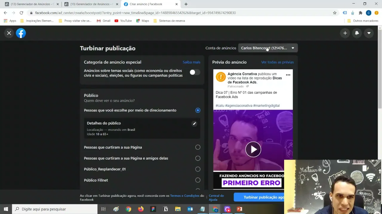Reload the page
Image resolution: width=382 pixels, height=214 pixels.
[21, 13]
